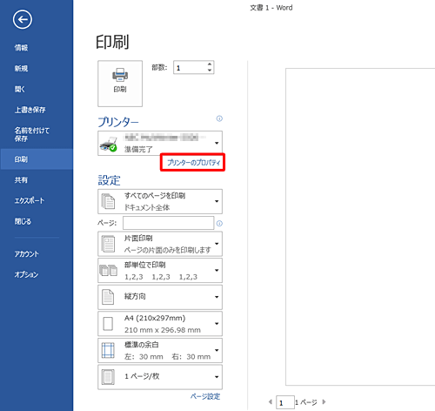Open the 片面印刷 dropdown
435x411 pixels.
tap(160, 244)
